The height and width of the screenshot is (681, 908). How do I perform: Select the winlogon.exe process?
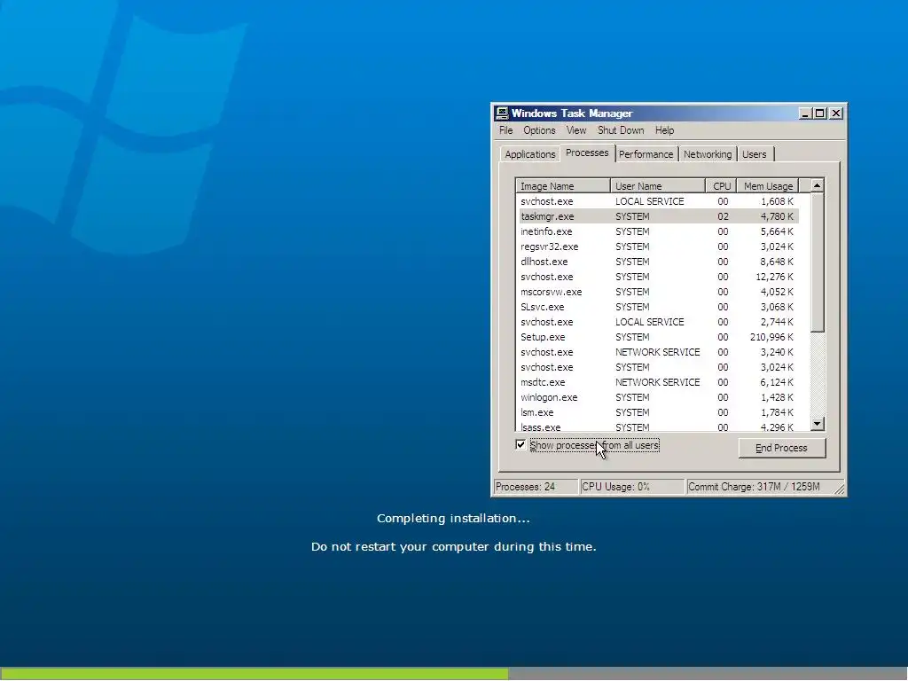point(657,397)
